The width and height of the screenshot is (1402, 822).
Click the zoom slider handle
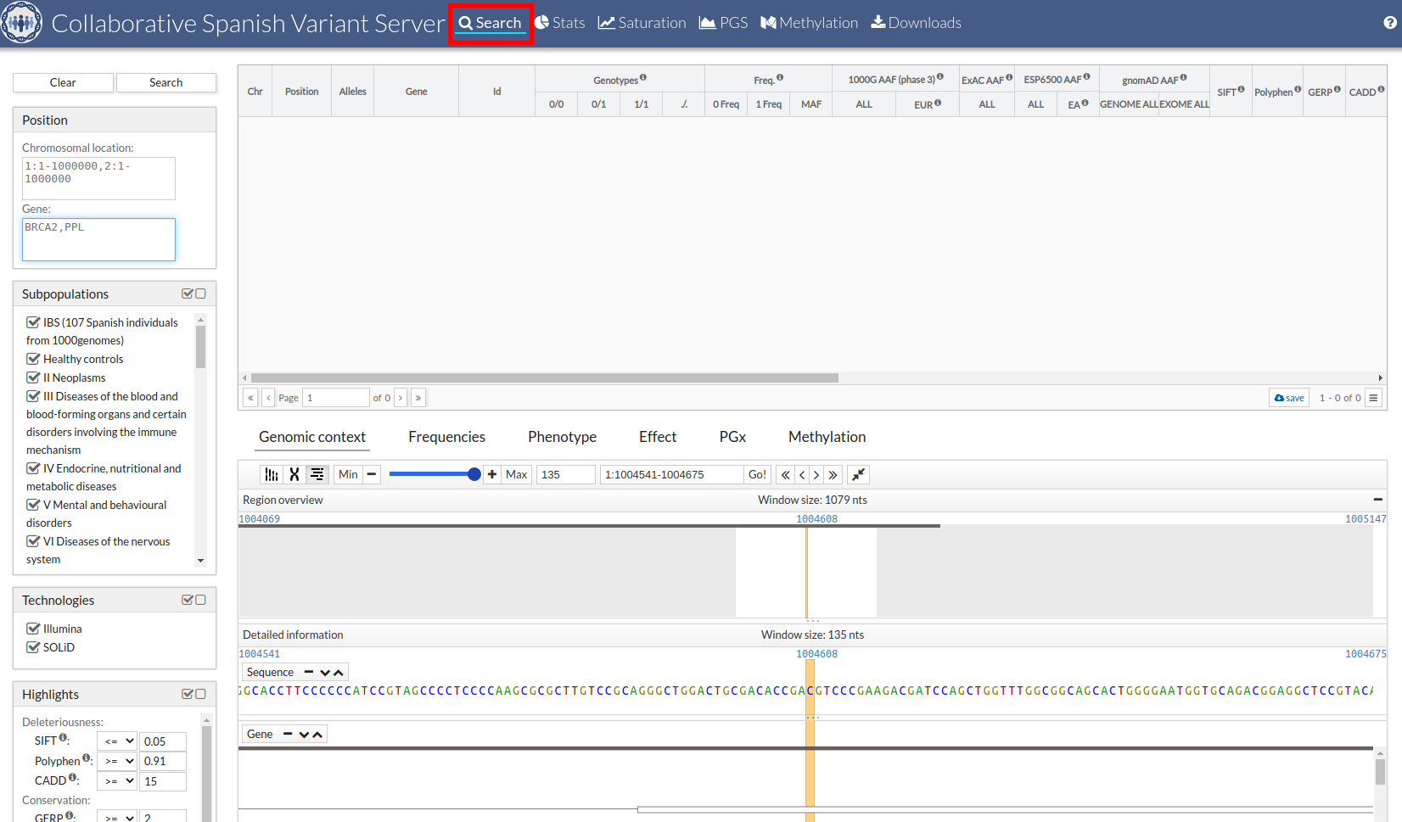(x=474, y=474)
